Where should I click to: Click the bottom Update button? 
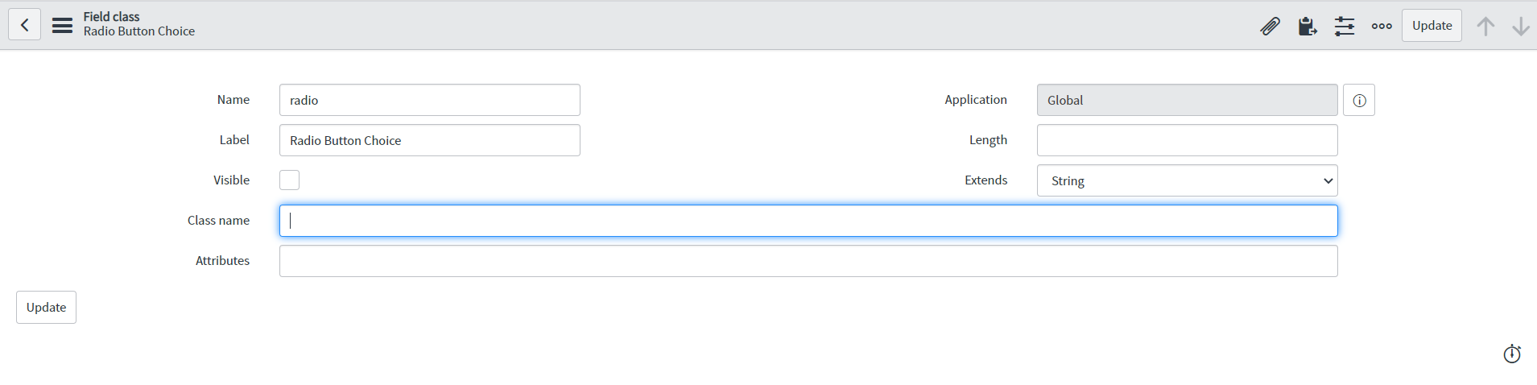tap(46, 307)
